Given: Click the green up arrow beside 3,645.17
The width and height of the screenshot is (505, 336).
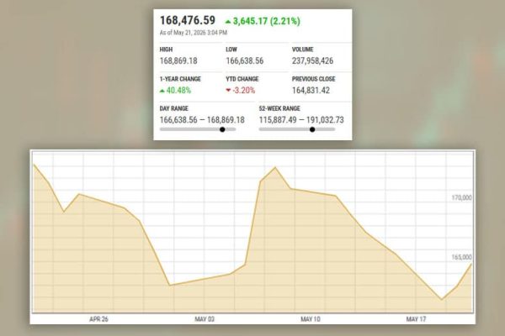Looking at the screenshot, I should point(228,22).
